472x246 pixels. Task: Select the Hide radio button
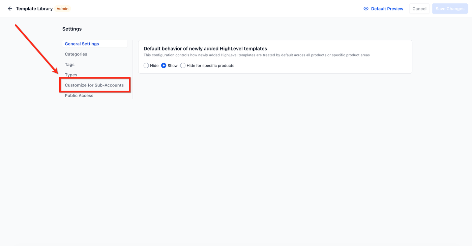coord(146,66)
